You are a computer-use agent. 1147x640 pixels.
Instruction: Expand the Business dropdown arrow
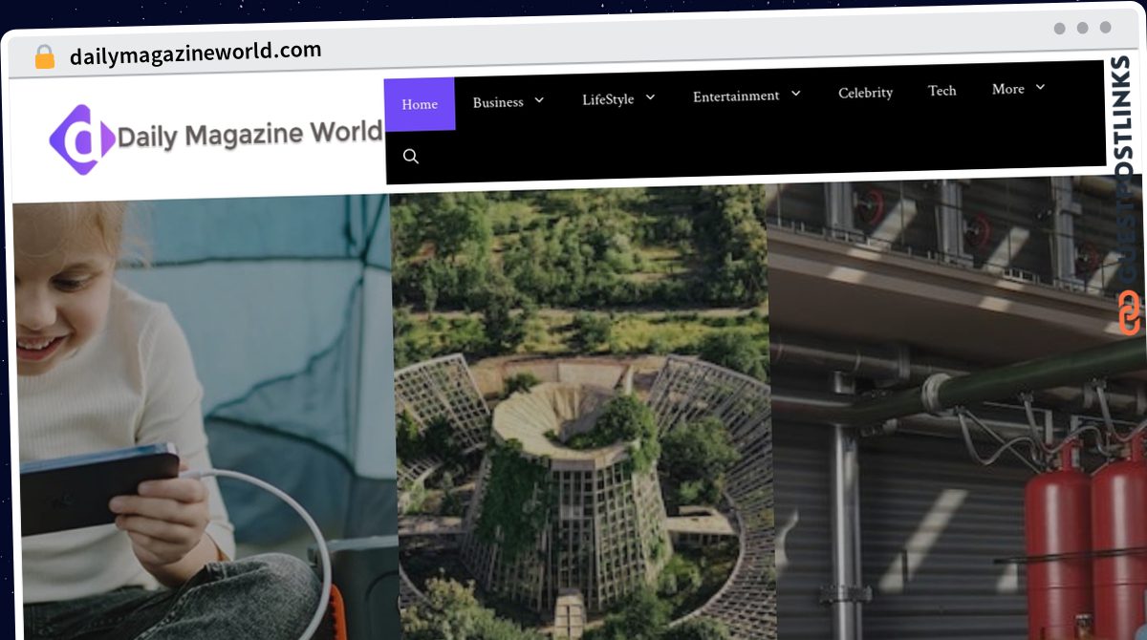(539, 100)
